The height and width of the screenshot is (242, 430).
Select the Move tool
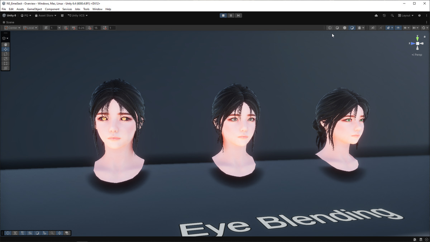pos(5,49)
